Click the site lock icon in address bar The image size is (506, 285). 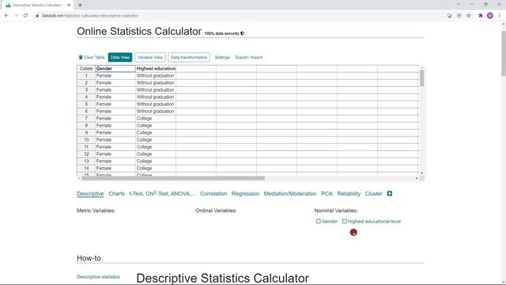(x=37, y=16)
